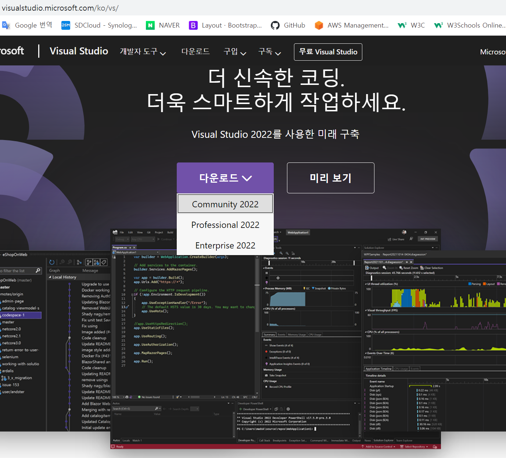This screenshot has width=506, height=458.
Task: Expand the 구입 menu
Action: coord(235,52)
